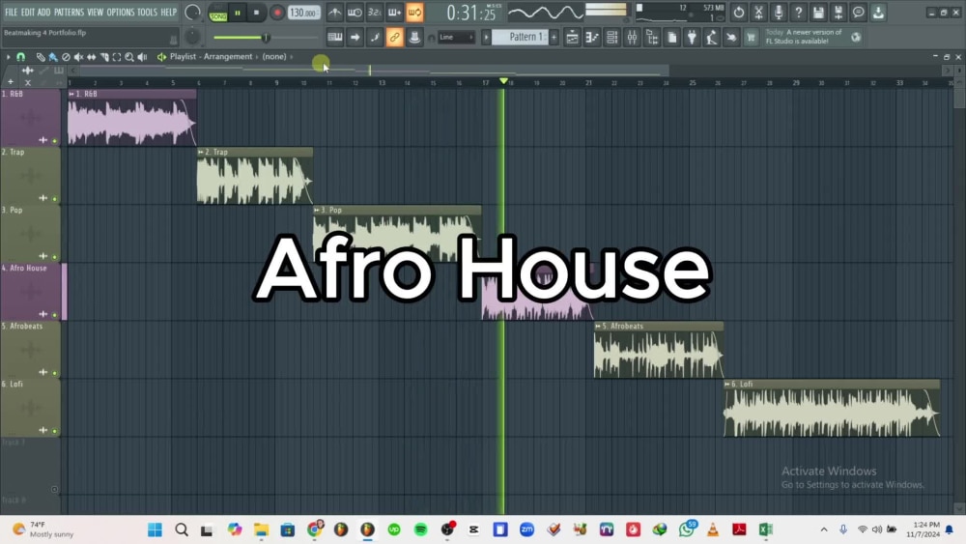Screen dimensions: 966x544
Task: Open Playlist - Arrangement breadcrumb menu
Action: (211, 57)
